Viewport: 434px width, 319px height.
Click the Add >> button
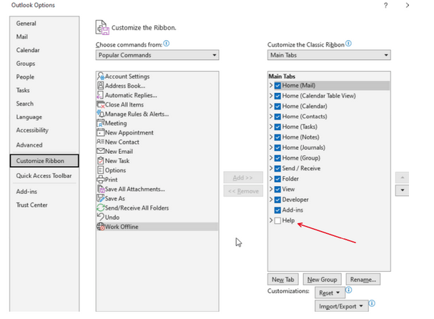243,178
